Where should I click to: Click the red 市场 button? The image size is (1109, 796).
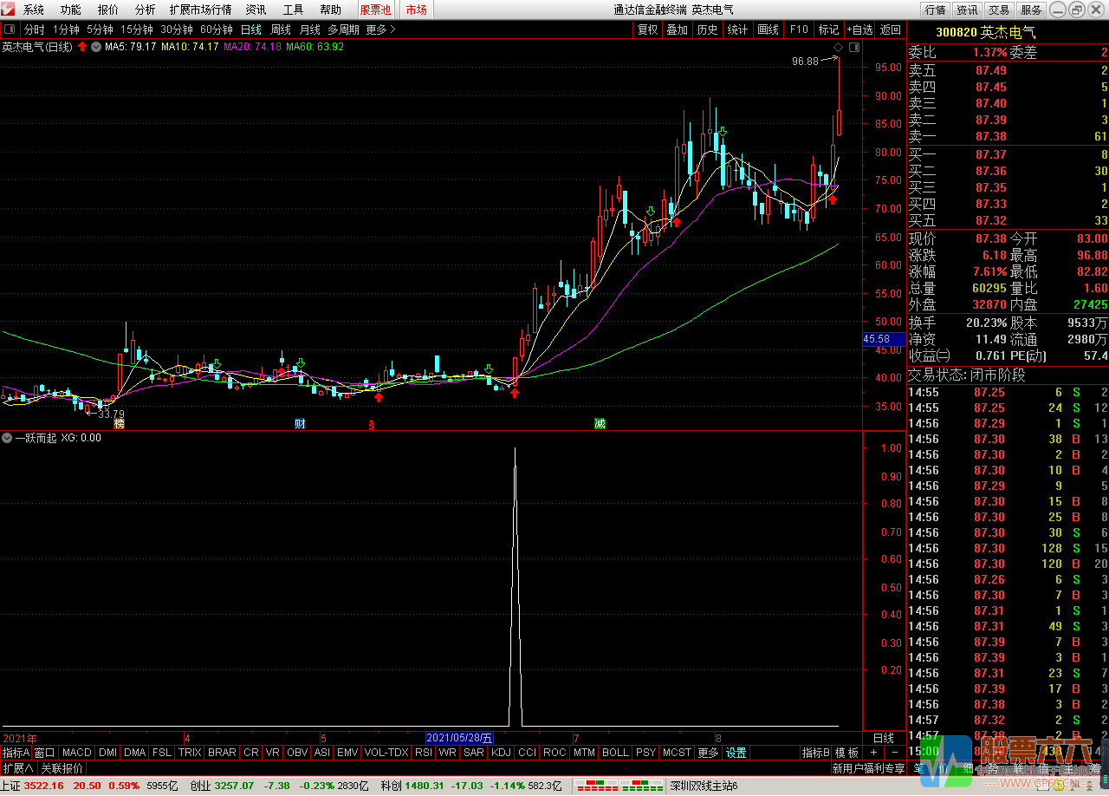click(x=417, y=10)
